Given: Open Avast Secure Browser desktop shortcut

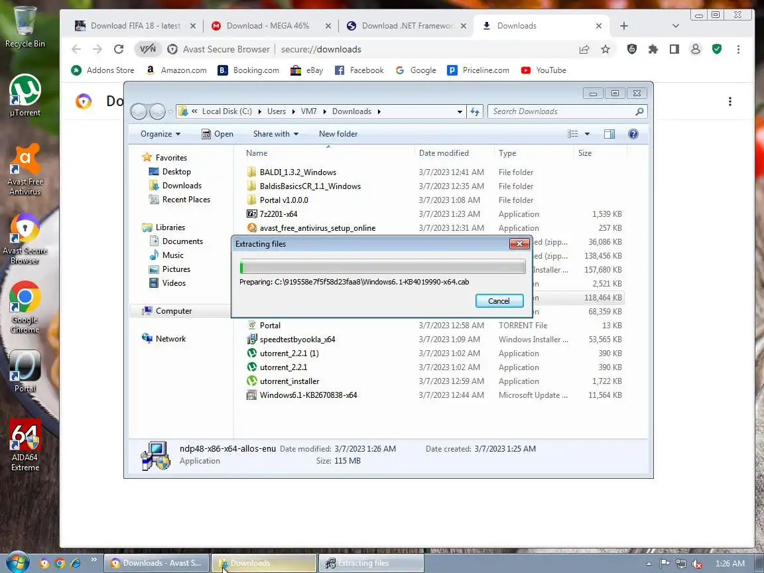Looking at the screenshot, I should point(25,239).
